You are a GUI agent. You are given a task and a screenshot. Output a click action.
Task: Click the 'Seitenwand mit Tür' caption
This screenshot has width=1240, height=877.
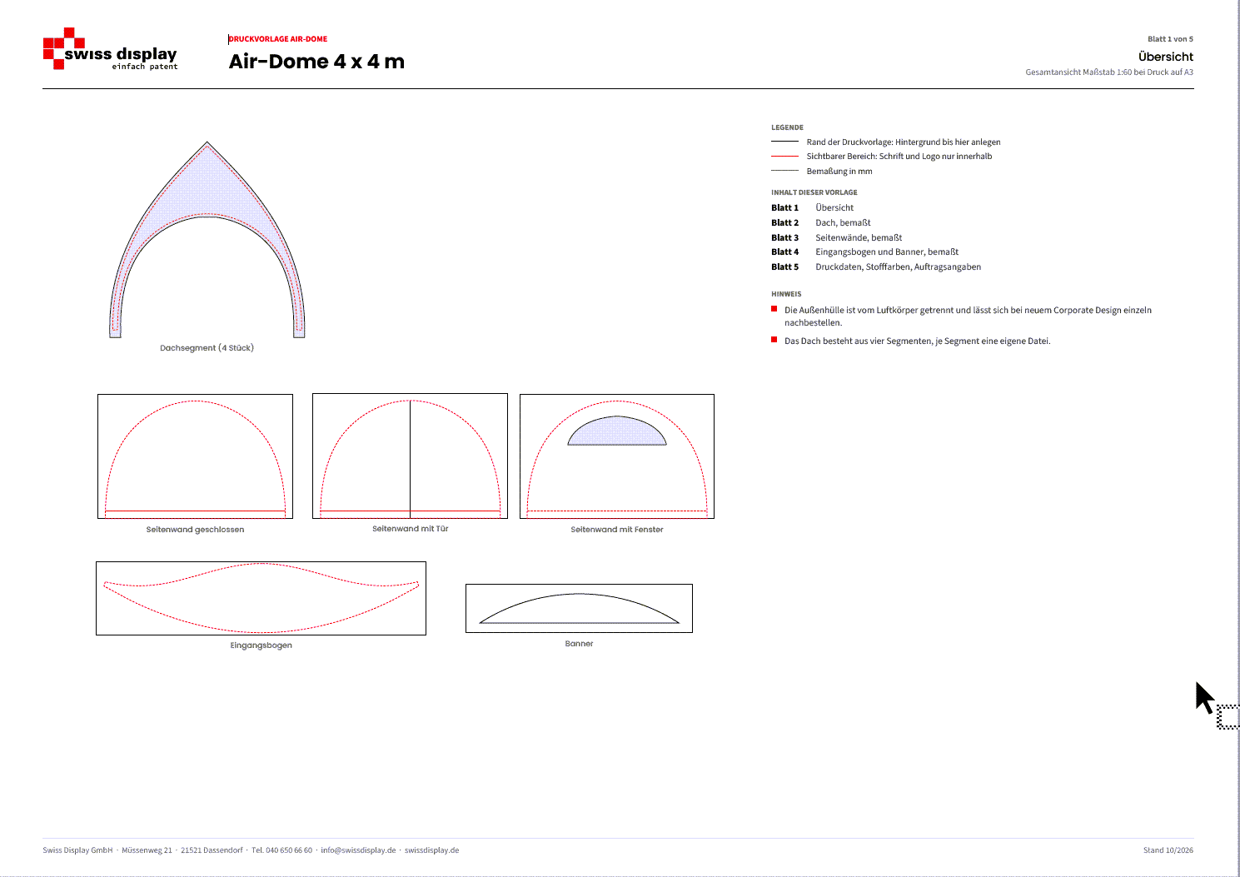pos(410,529)
